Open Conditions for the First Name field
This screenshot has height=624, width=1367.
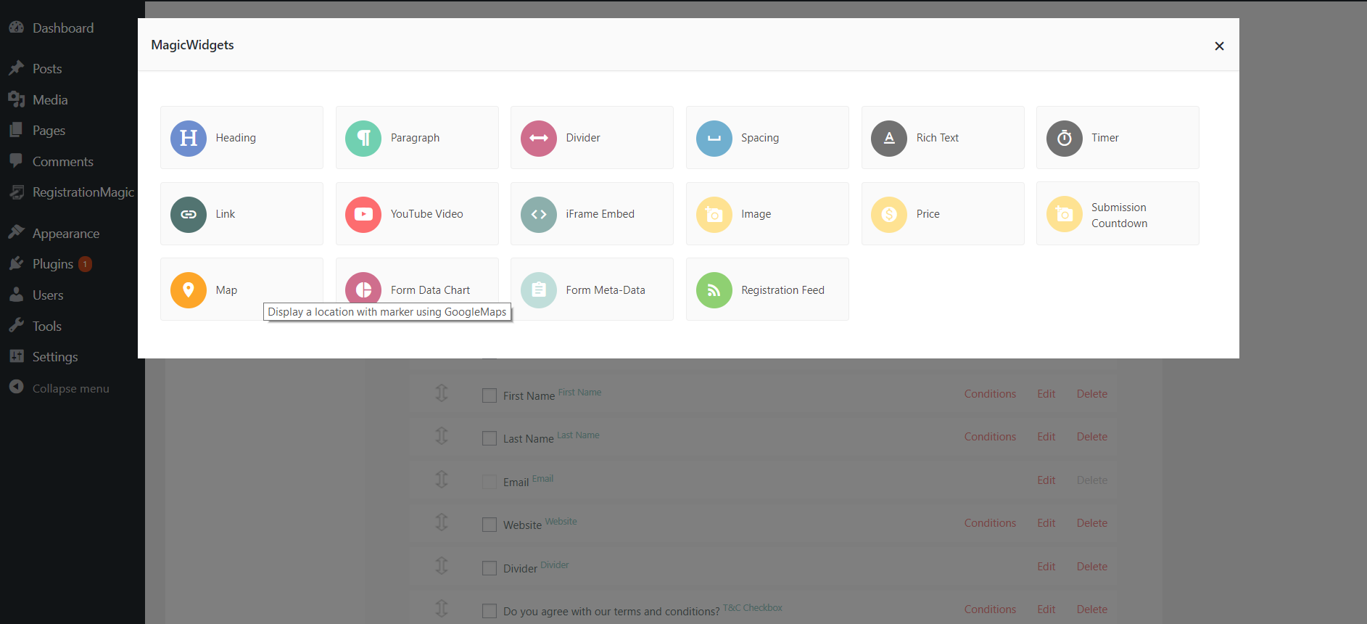[990, 394]
